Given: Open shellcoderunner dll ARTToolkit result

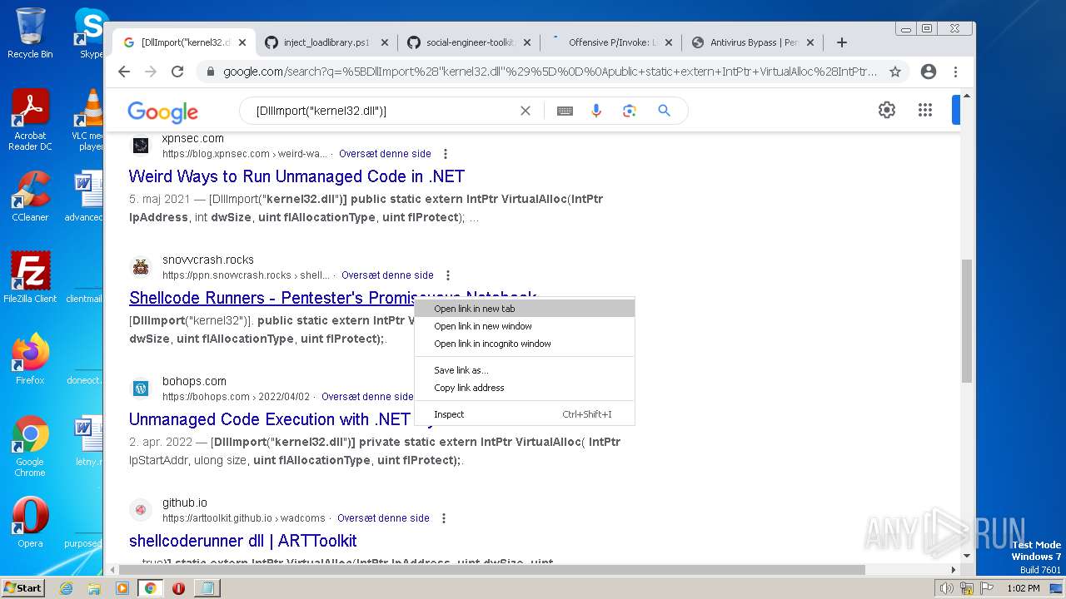Looking at the screenshot, I should tap(243, 541).
